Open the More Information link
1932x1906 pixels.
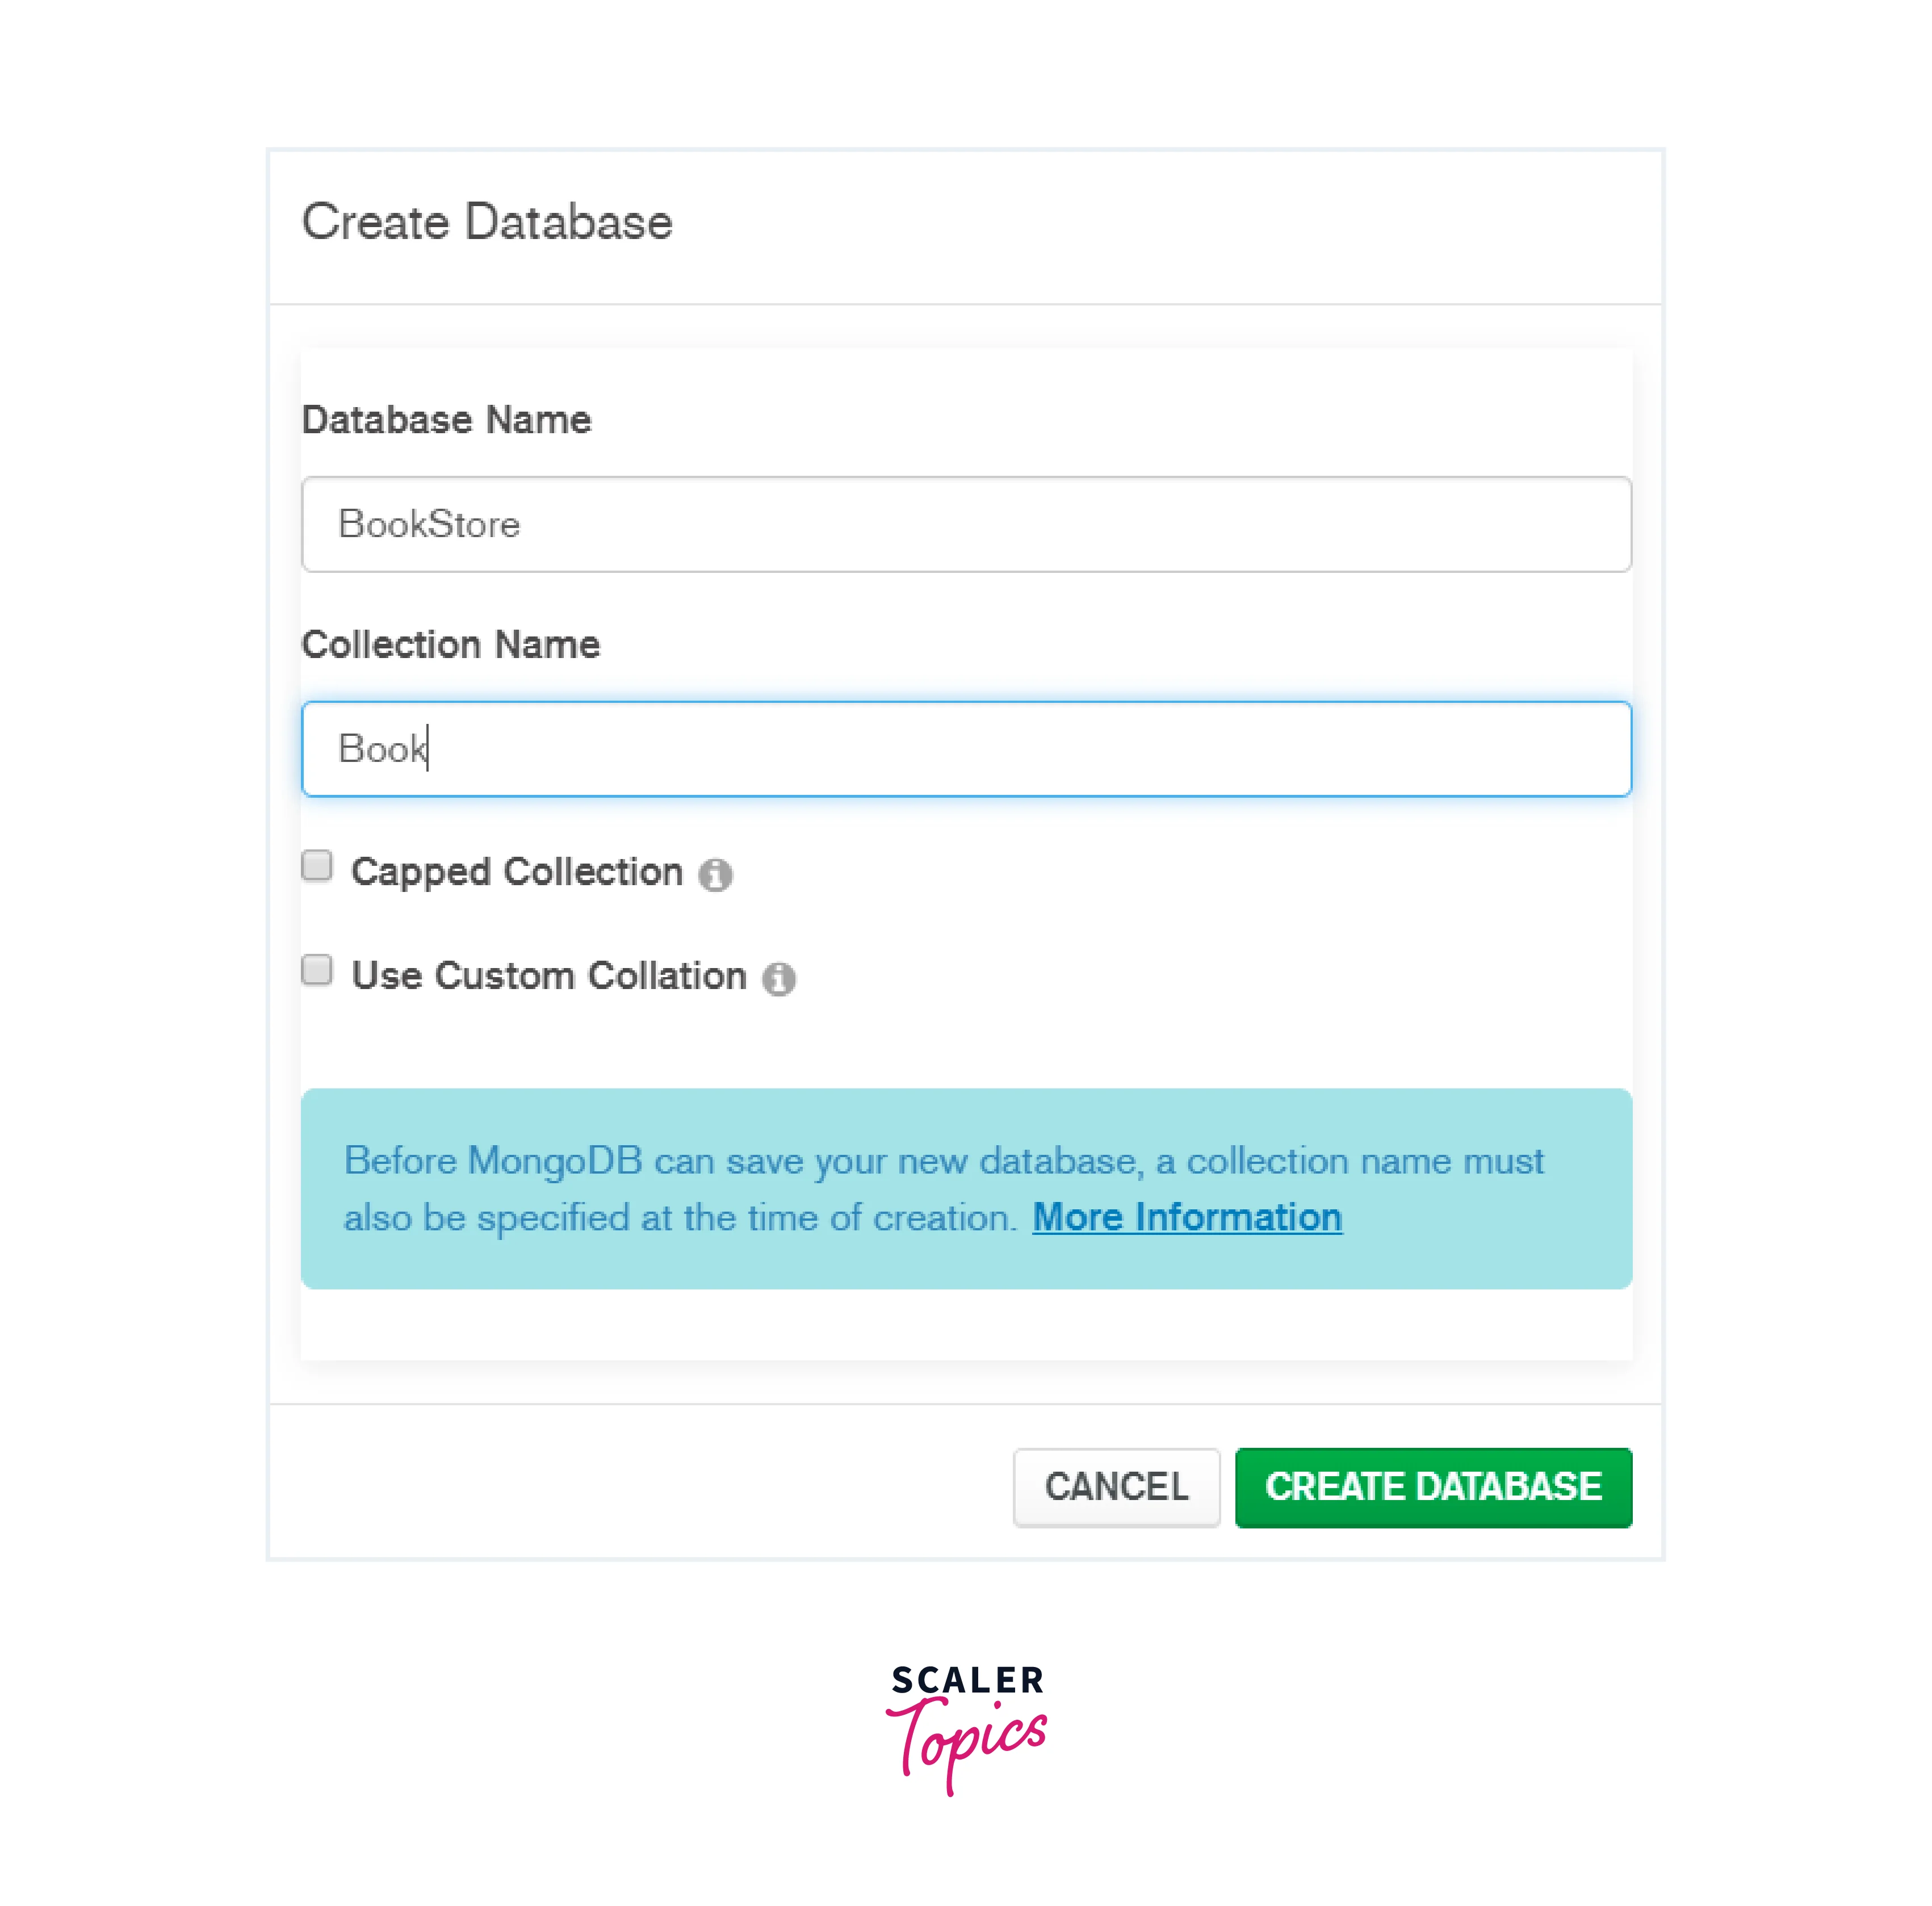click(x=1187, y=1217)
